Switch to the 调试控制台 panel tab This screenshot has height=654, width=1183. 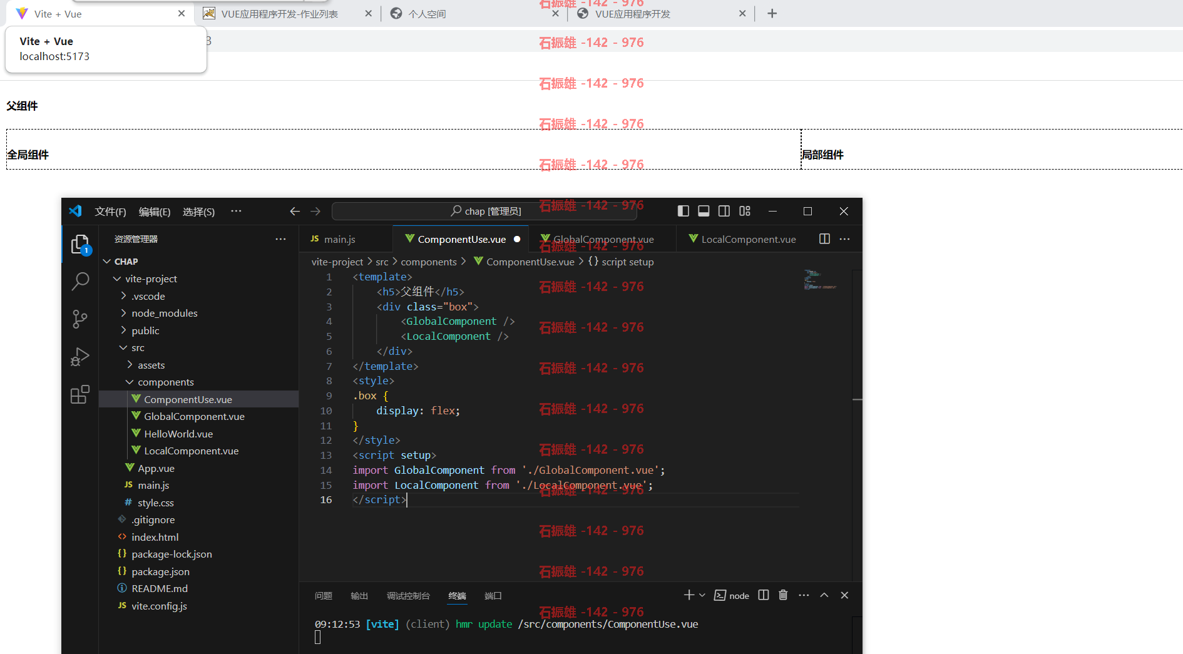point(408,596)
